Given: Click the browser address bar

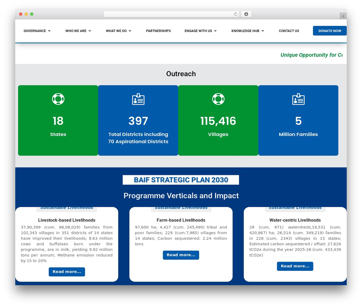Looking at the screenshot, I should click(x=171, y=14).
